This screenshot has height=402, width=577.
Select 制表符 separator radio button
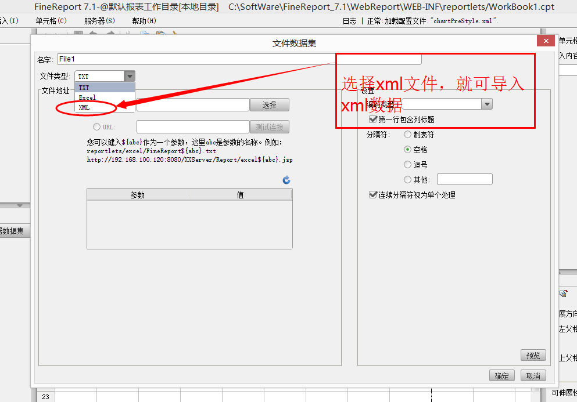coord(407,135)
